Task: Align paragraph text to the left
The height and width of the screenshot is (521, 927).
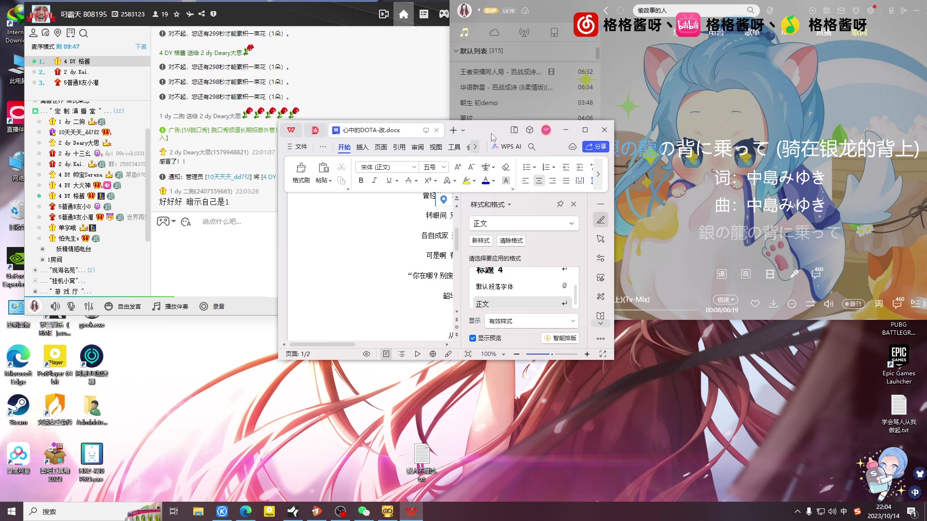Action: tap(525, 180)
